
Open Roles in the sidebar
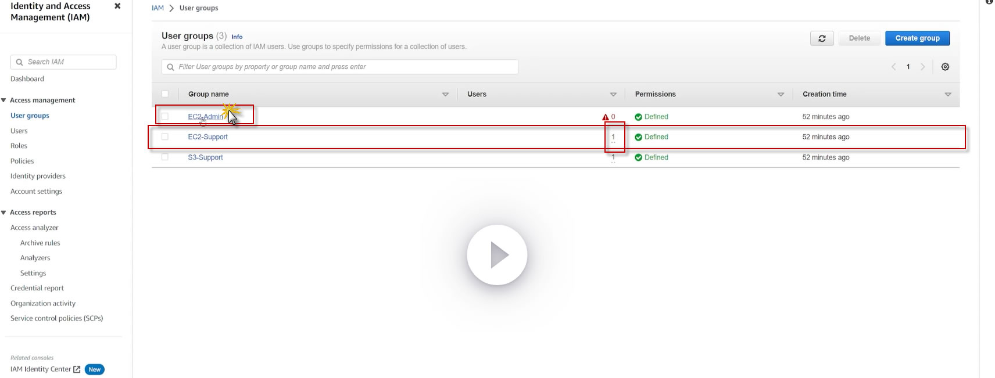pos(19,146)
